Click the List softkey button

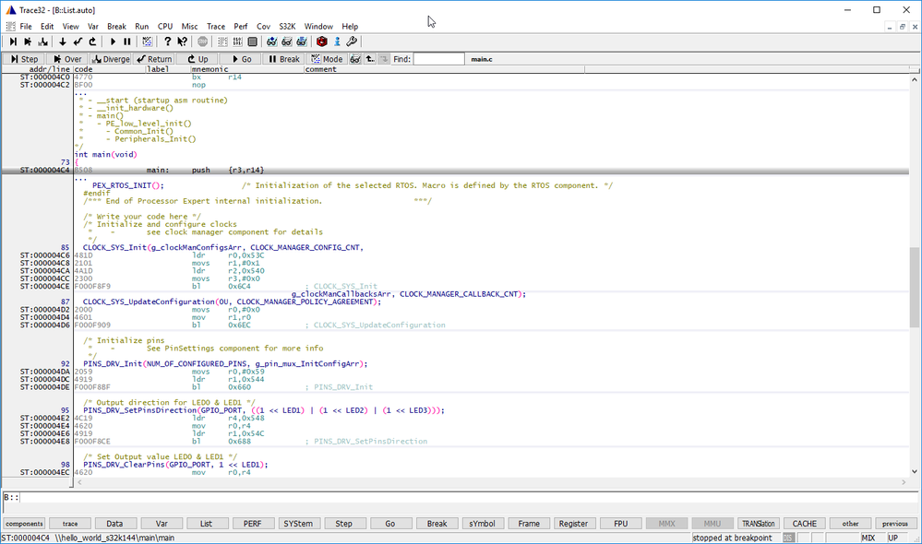point(207,524)
